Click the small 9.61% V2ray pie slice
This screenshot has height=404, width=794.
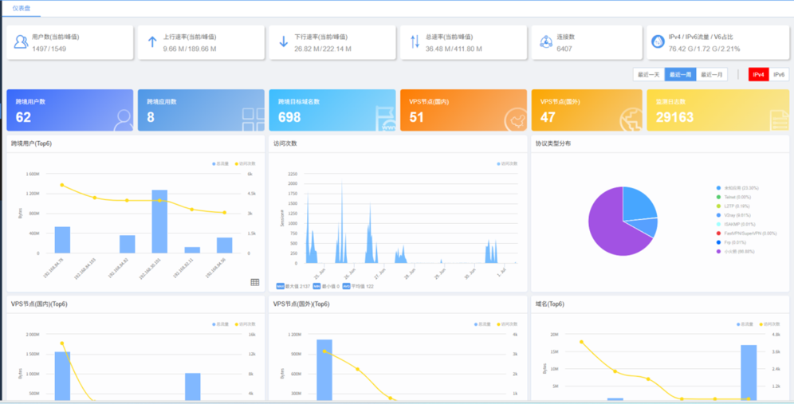646,227
